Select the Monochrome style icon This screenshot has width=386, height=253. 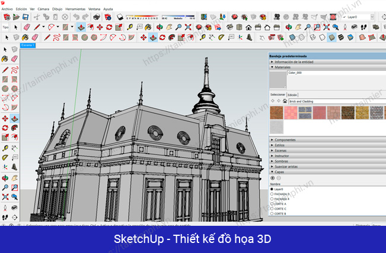(350, 37)
